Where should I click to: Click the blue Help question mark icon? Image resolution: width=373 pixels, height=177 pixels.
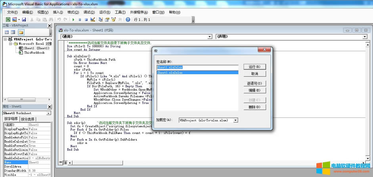click(128, 19)
